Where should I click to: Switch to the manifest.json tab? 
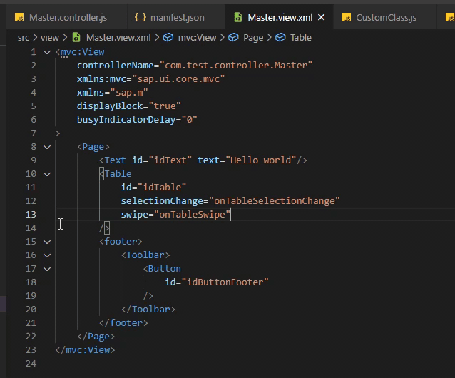(176, 18)
